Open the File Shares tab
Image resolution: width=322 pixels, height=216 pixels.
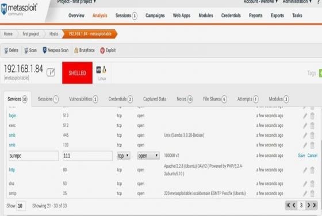point(215,99)
